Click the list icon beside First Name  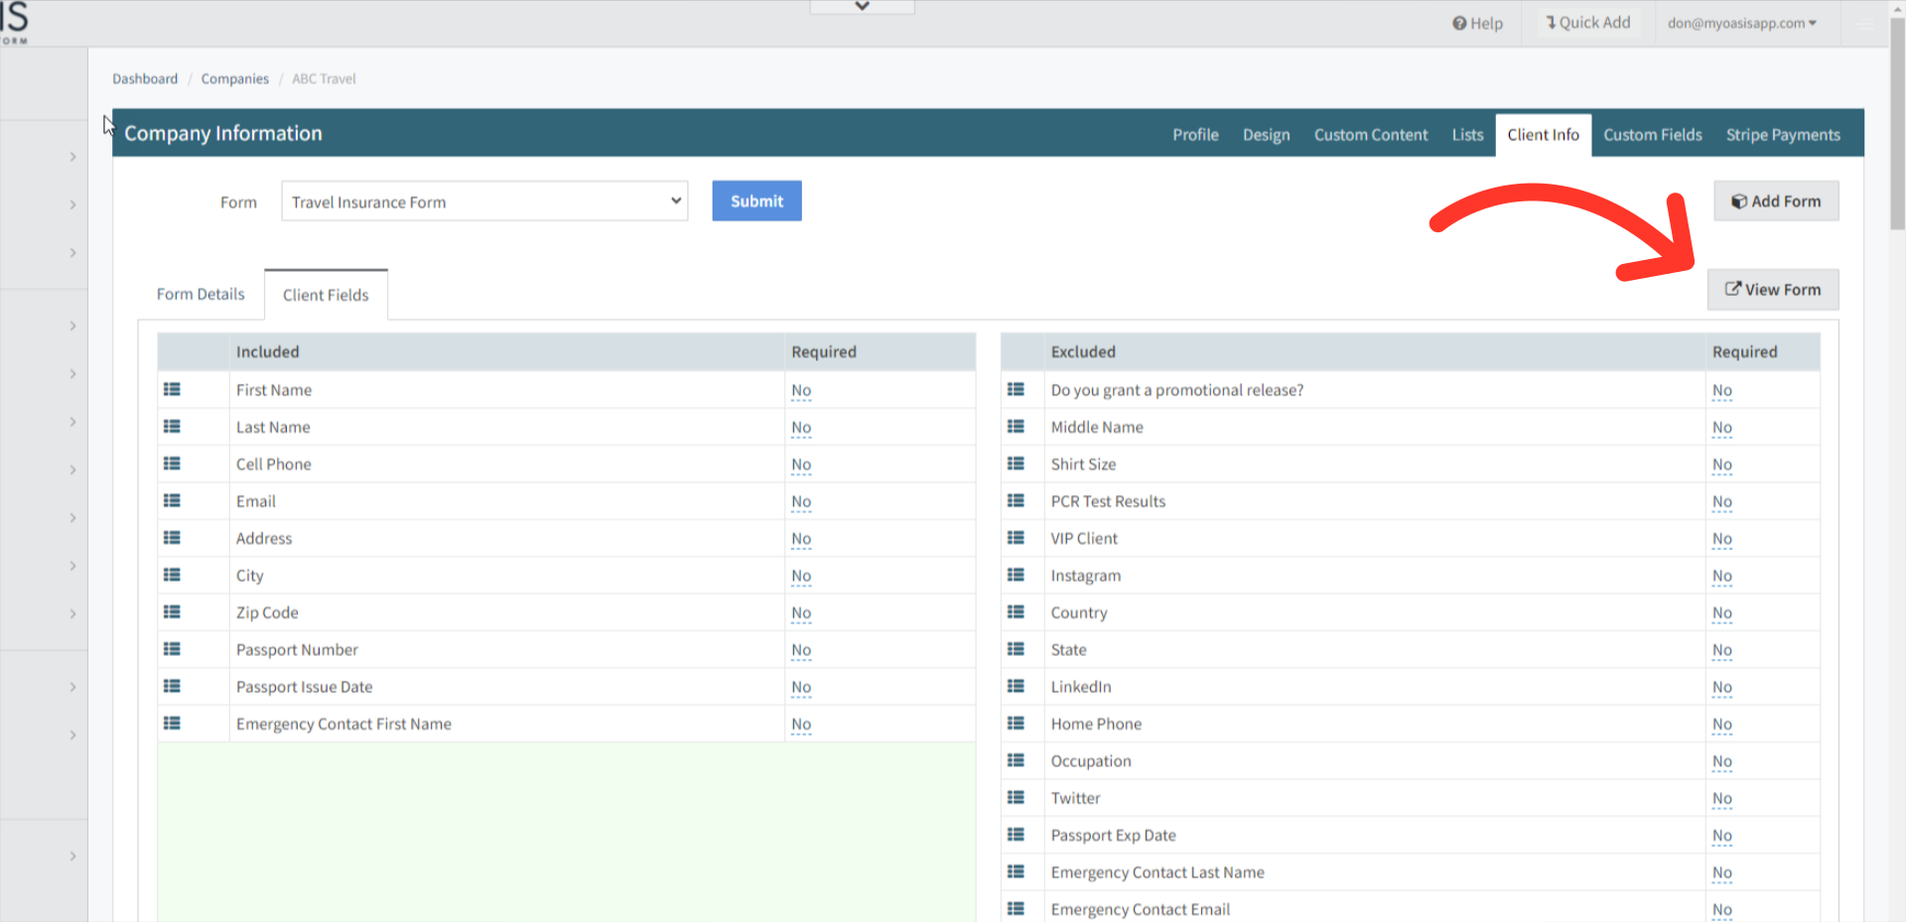tap(171, 390)
